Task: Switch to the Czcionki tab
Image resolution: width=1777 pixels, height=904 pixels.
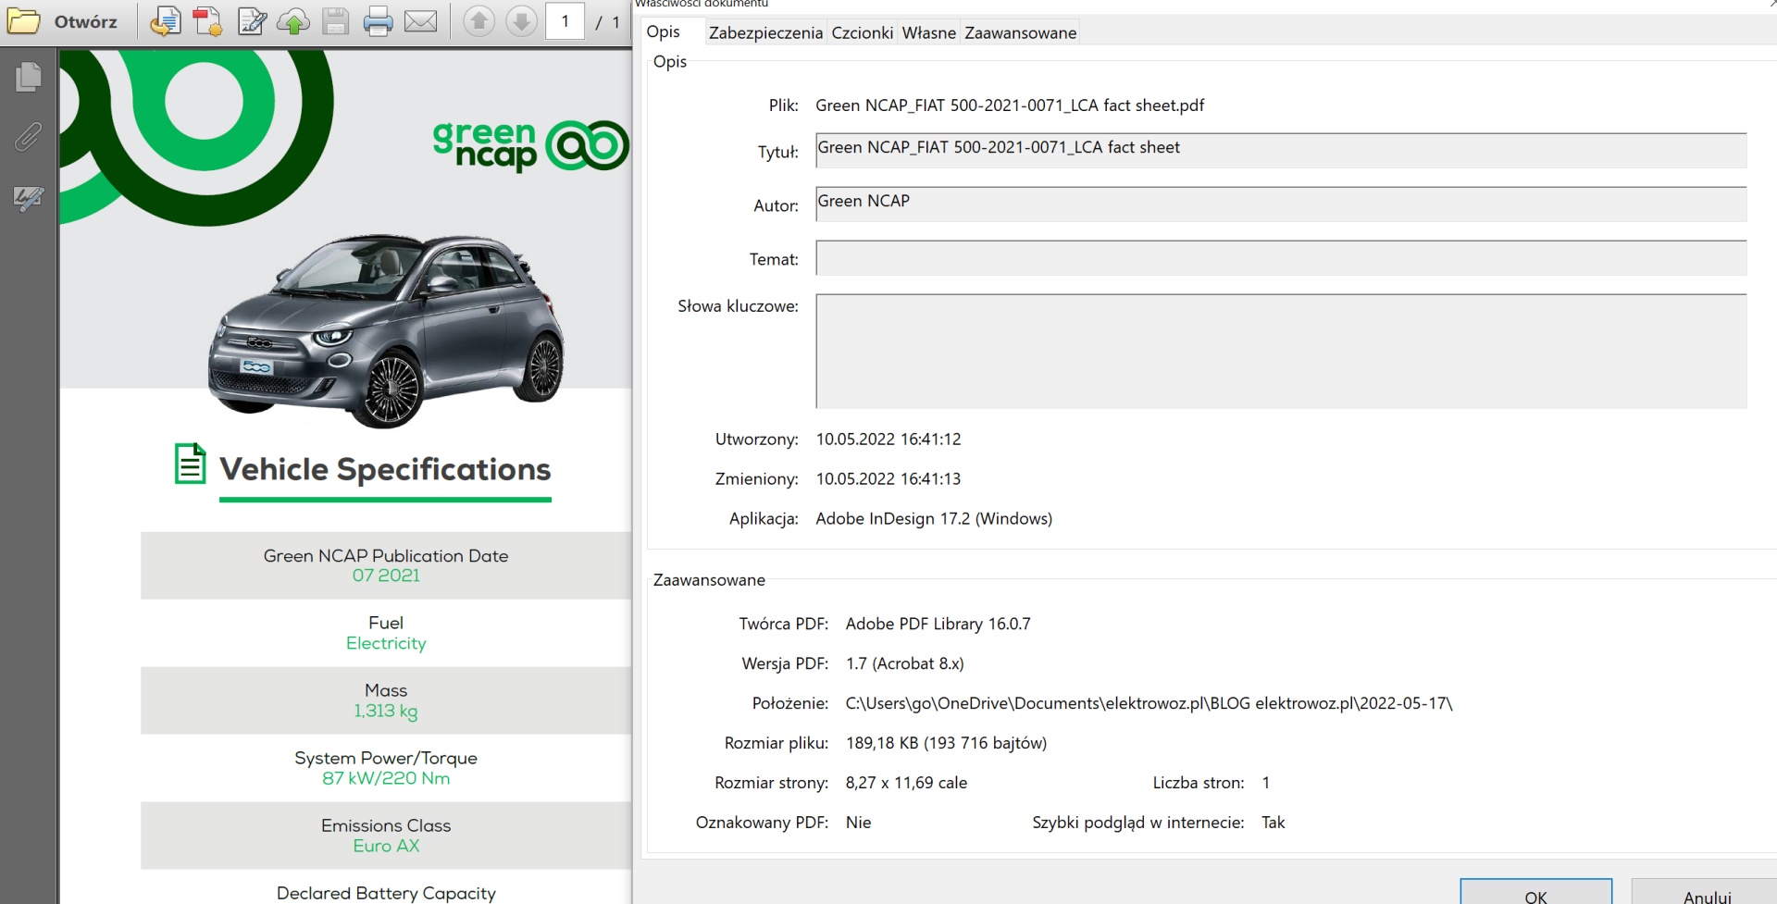Action: (862, 32)
